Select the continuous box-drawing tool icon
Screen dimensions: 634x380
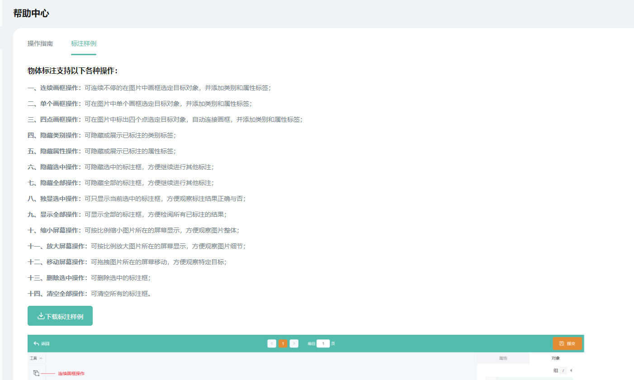(x=36, y=373)
